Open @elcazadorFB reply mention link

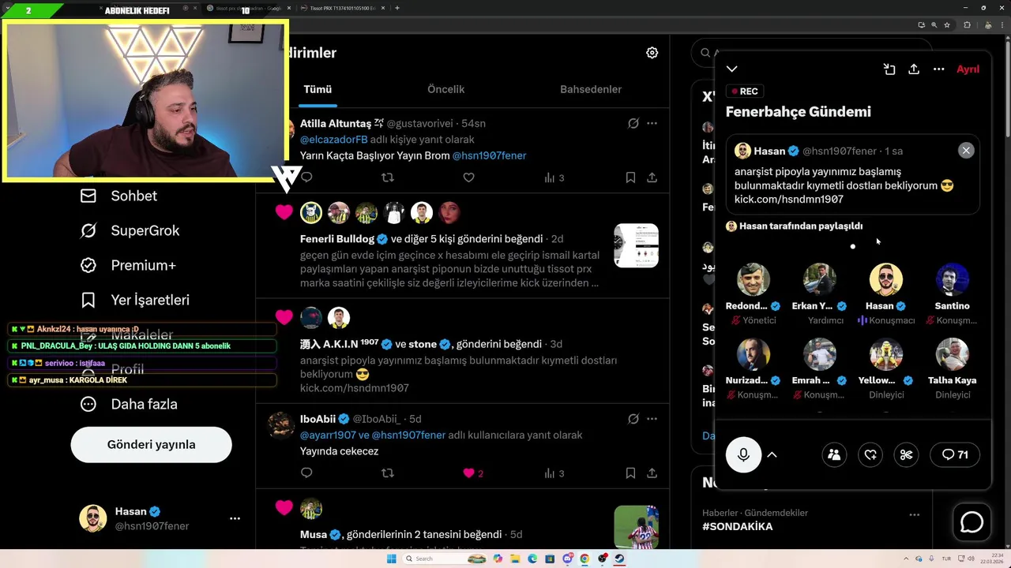(333, 140)
